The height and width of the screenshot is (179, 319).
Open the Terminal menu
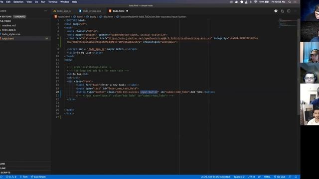pyautogui.click(x=53, y=2)
